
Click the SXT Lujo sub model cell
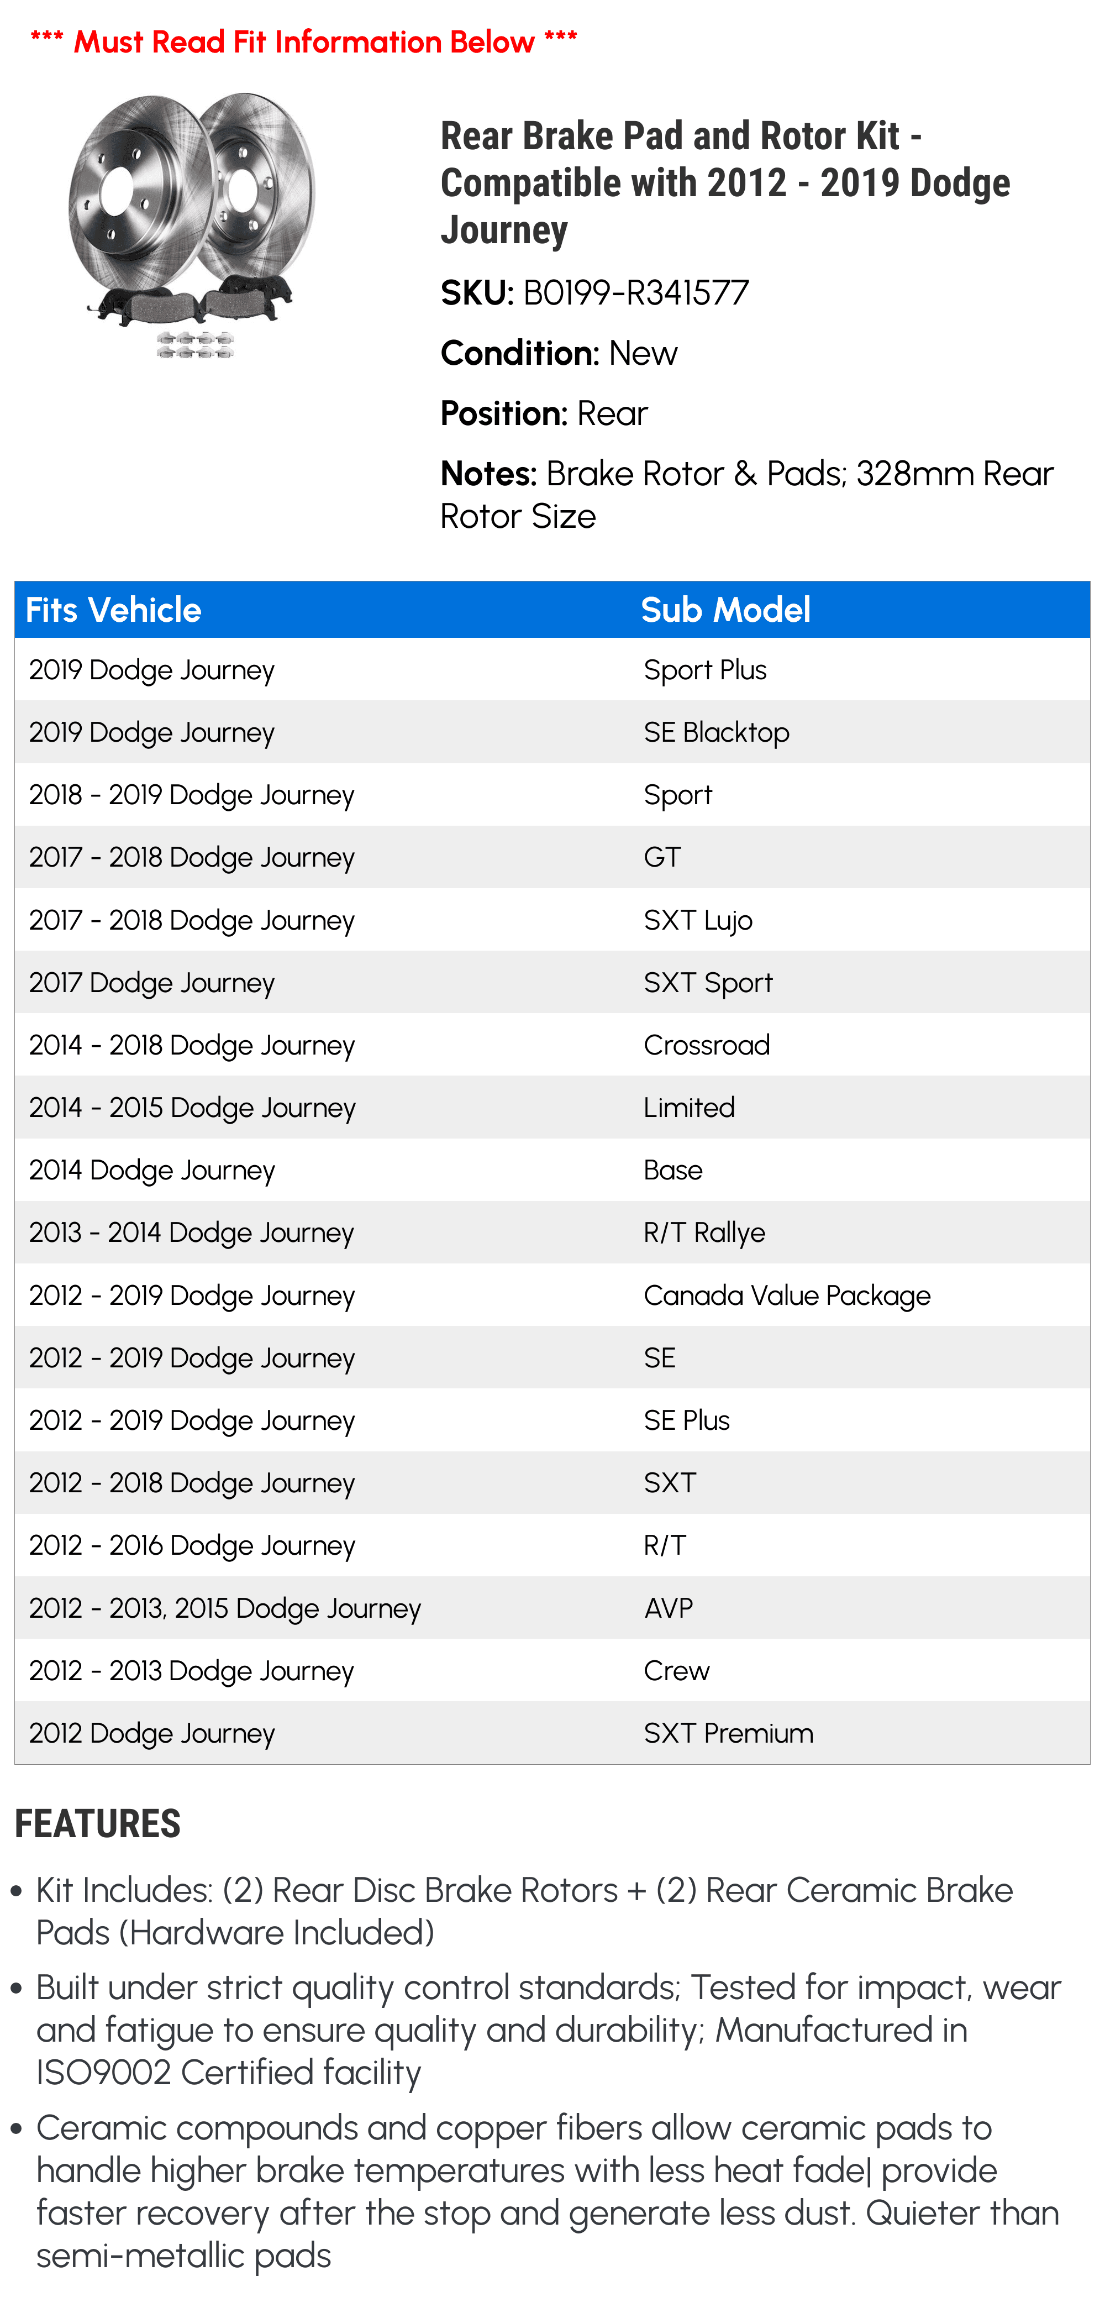(698, 920)
